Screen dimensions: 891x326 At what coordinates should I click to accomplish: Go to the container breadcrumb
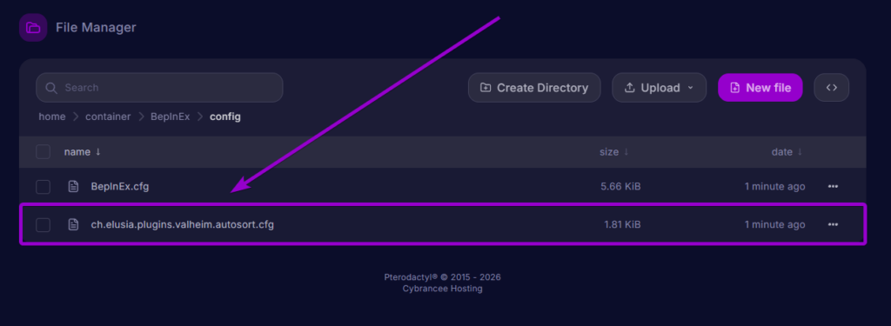click(108, 116)
